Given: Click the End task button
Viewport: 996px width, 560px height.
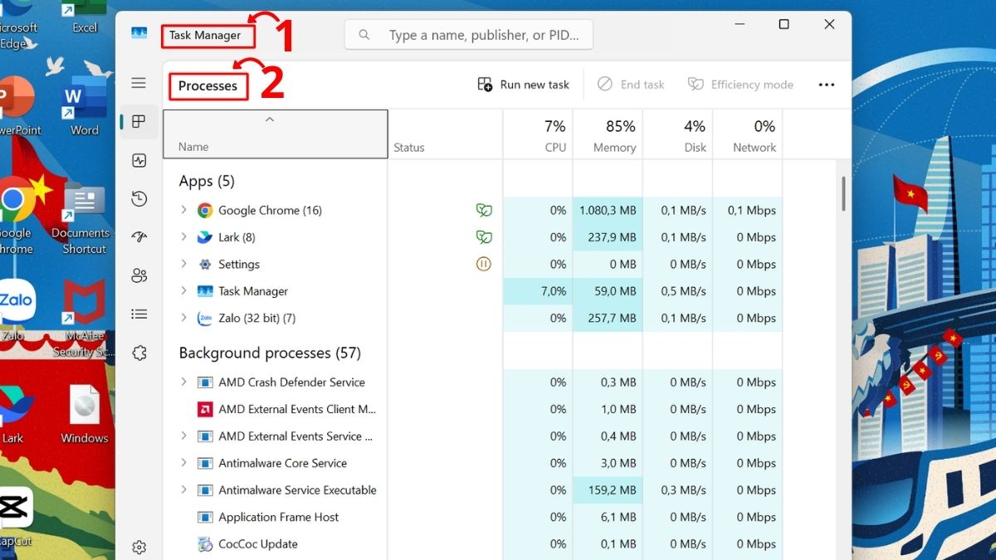Looking at the screenshot, I should (631, 84).
